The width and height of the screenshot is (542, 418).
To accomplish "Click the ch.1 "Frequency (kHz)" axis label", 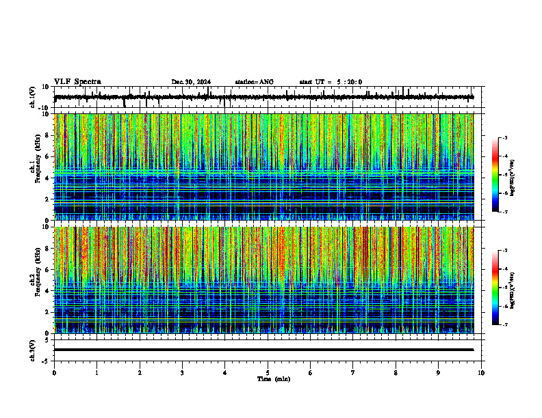I will point(38,158).
